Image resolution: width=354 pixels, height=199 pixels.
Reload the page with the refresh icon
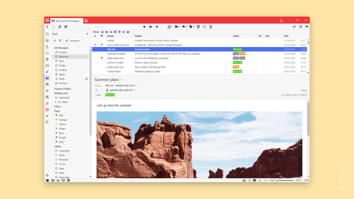point(60,27)
